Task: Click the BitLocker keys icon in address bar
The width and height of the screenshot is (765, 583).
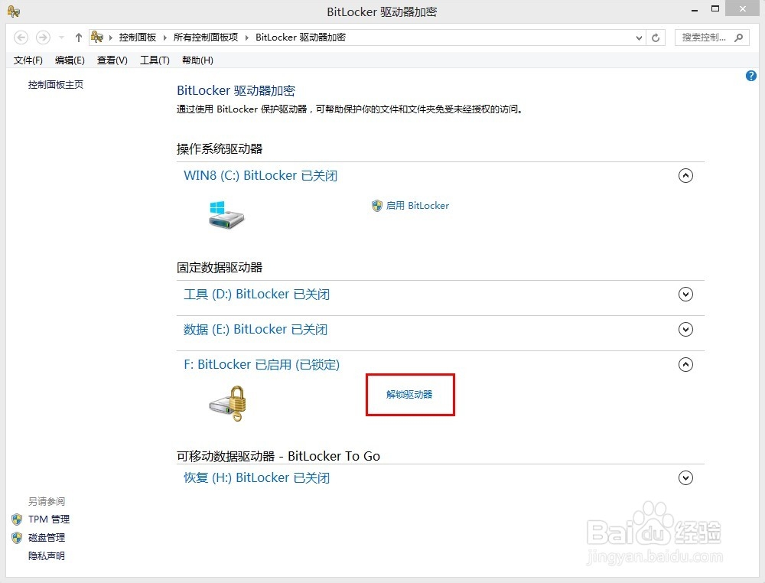Action: (97, 37)
